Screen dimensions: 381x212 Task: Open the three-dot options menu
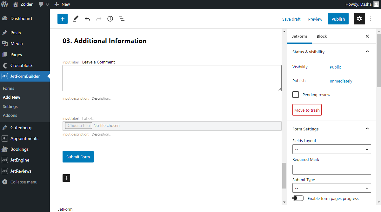pyautogui.click(x=371, y=19)
